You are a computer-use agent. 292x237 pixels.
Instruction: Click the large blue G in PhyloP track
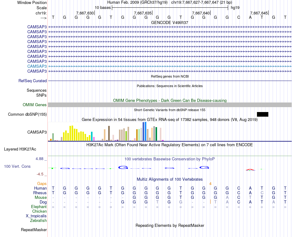(x=123, y=167)
